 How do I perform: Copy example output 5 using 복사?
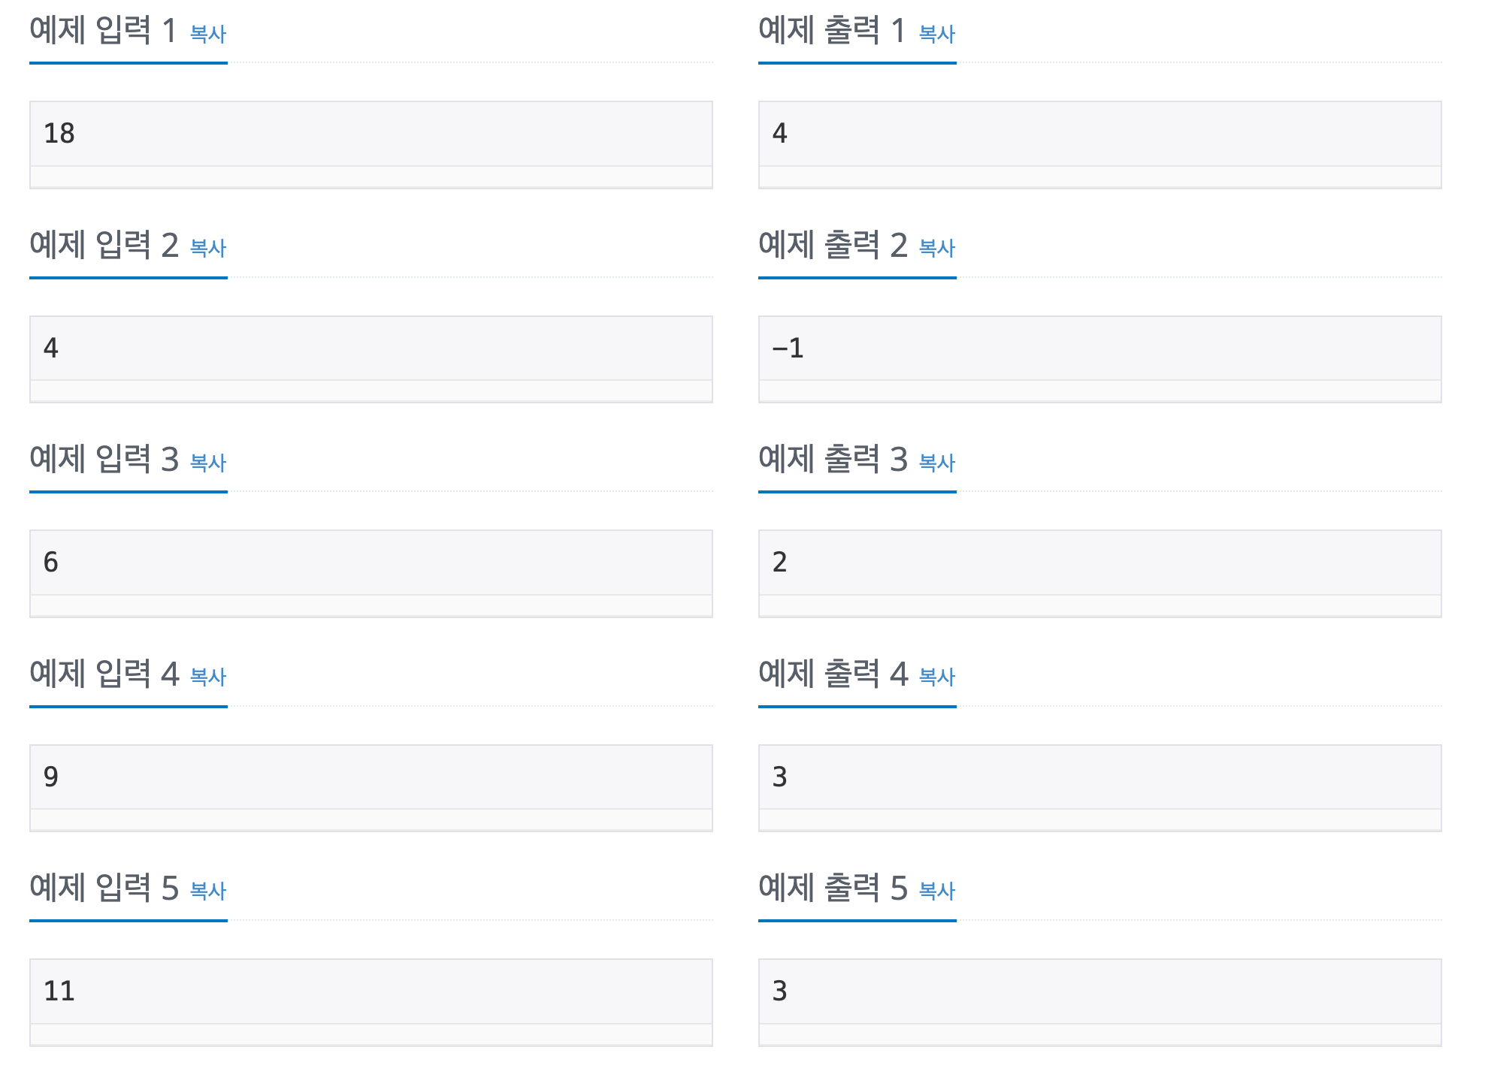point(937,891)
